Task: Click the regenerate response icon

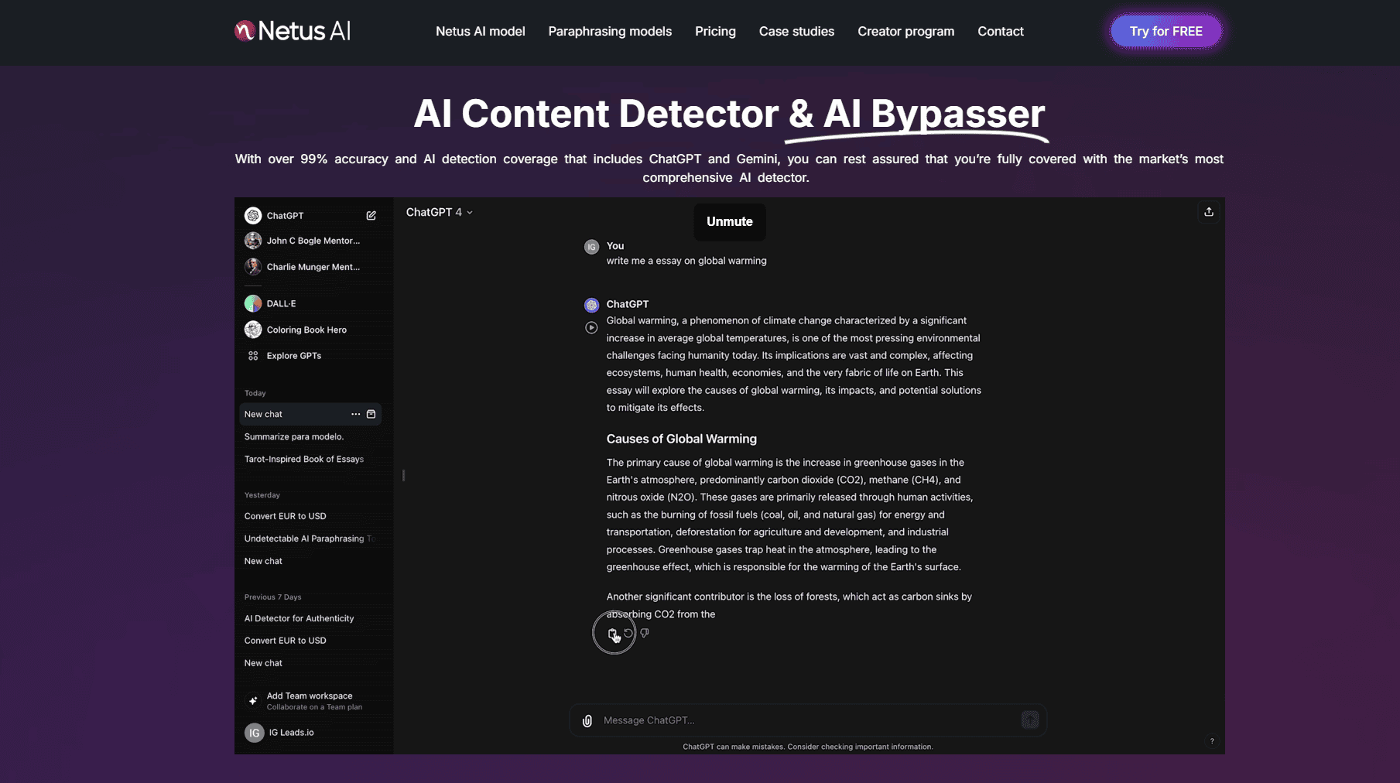Action: tap(628, 633)
